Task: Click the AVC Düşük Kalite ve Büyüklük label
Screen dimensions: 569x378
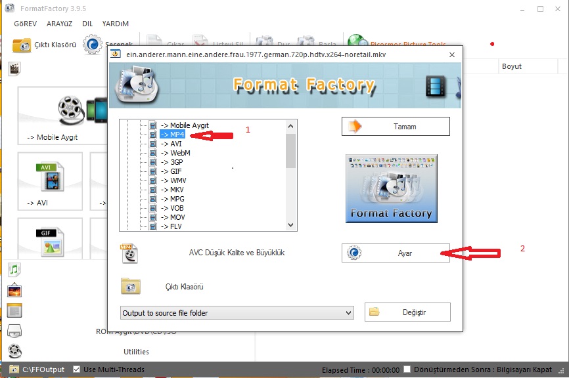Action: [x=237, y=253]
